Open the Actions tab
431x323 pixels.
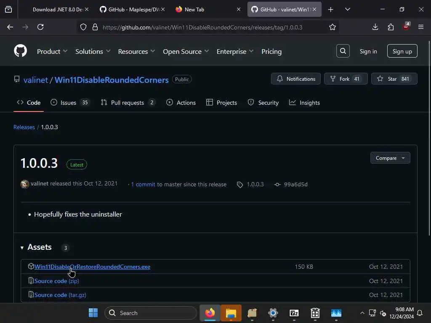[x=181, y=103]
